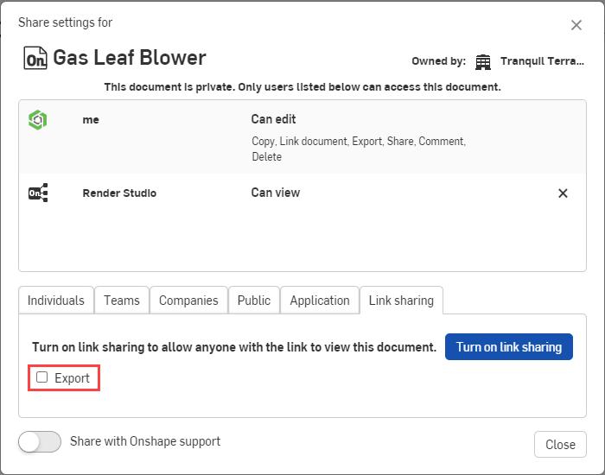Click the Close button at the bottom
The height and width of the screenshot is (475, 605).
pos(560,444)
